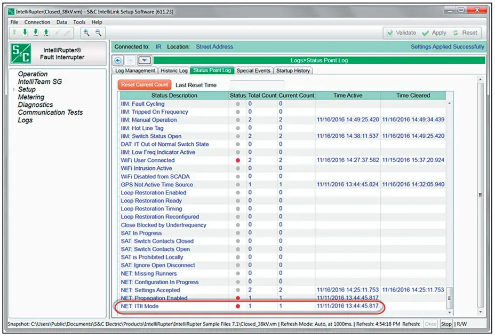
Task: Click the S&C logo icon
Action: click(x=22, y=54)
